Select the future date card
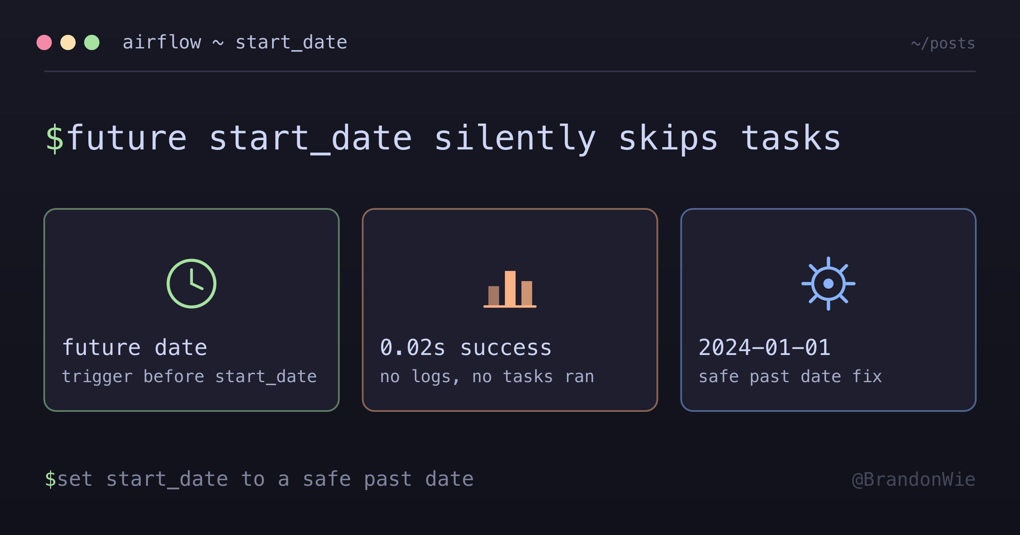The image size is (1020, 535). pos(191,310)
